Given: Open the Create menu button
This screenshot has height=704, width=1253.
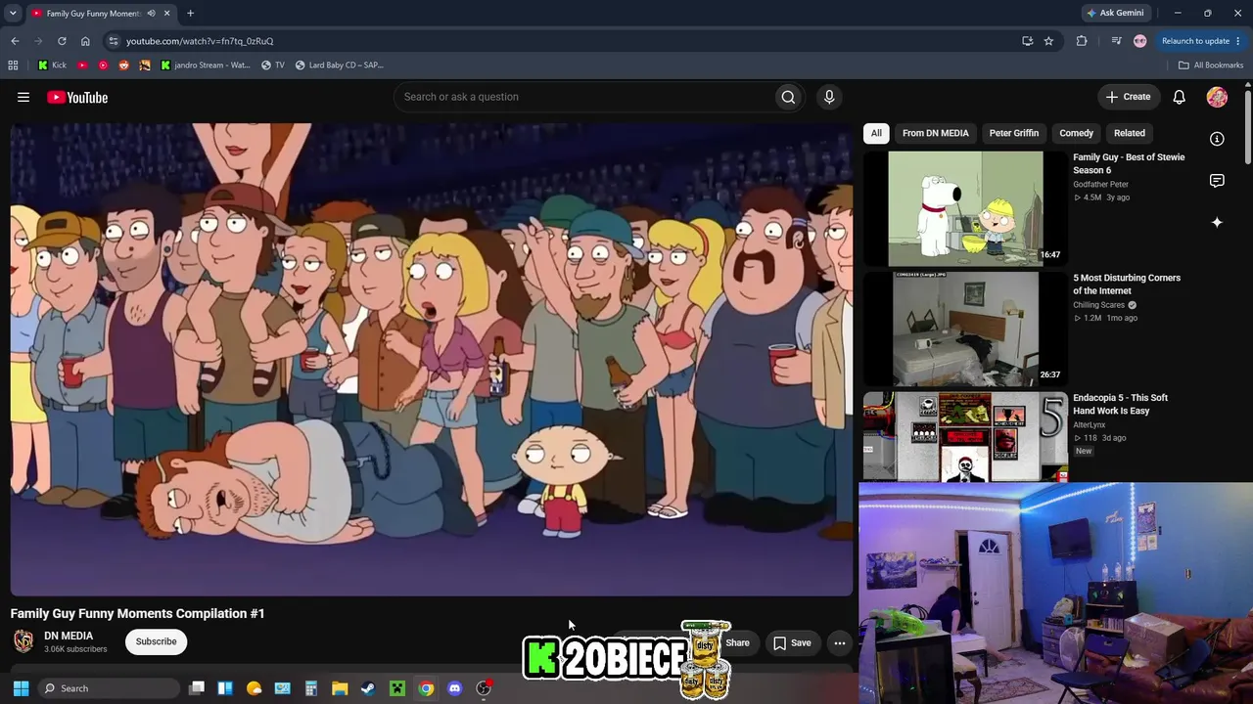Looking at the screenshot, I should click(1129, 97).
